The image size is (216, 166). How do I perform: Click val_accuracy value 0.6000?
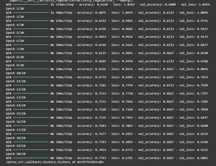pos(170,5)
